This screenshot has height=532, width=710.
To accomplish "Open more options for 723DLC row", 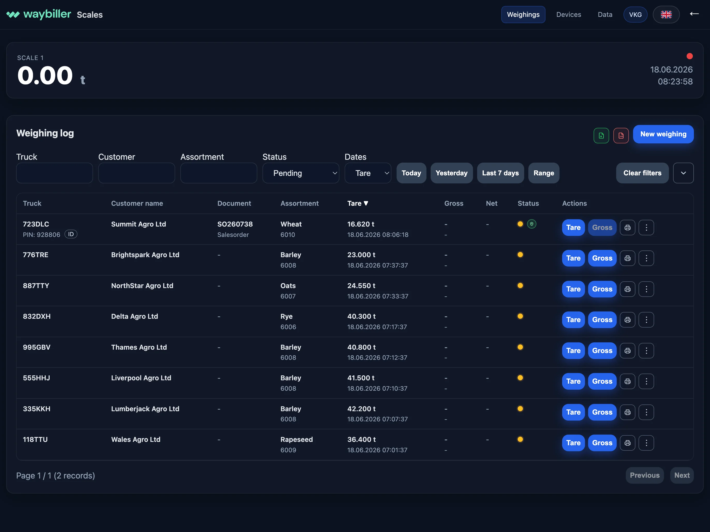I will click(646, 228).
